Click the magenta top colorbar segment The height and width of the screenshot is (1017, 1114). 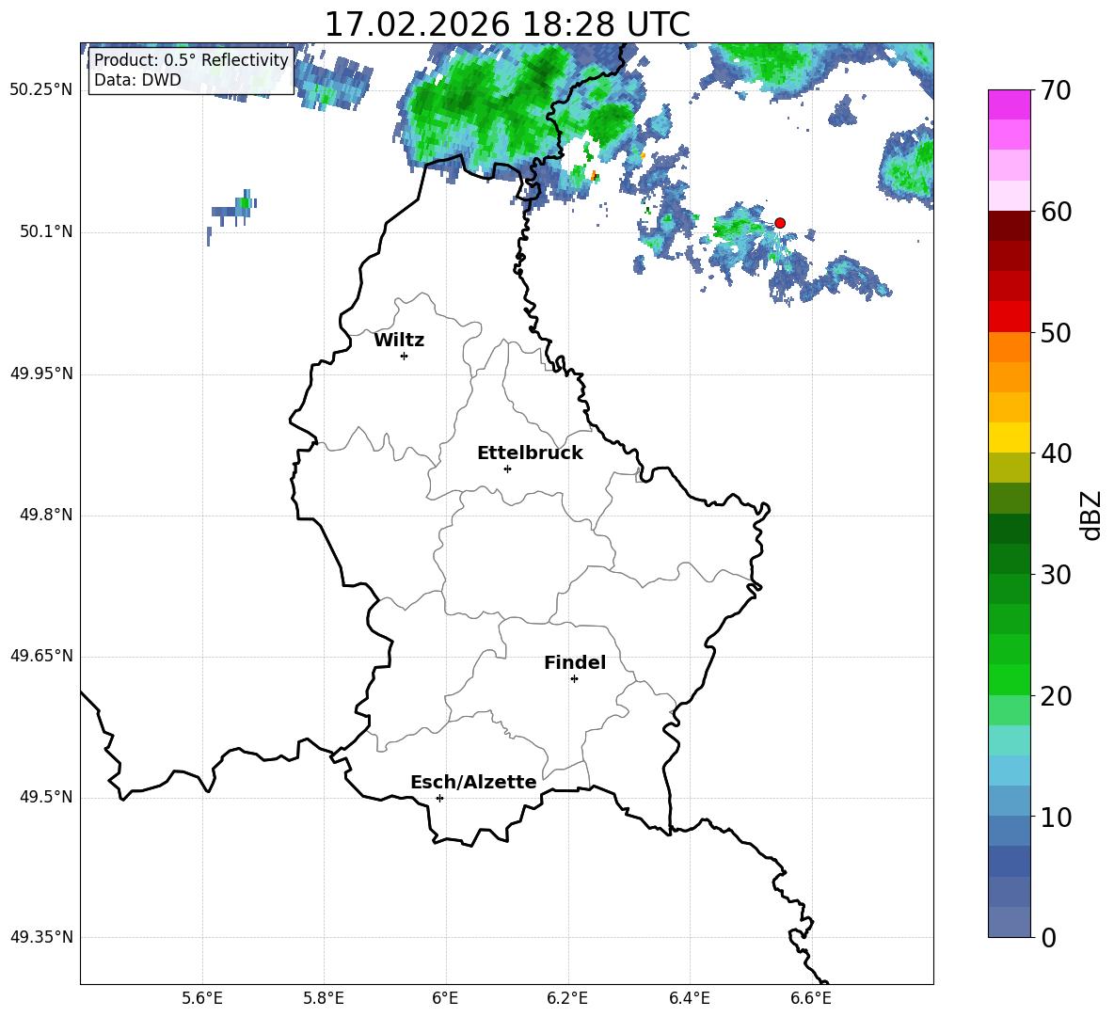pos(1010,105)
